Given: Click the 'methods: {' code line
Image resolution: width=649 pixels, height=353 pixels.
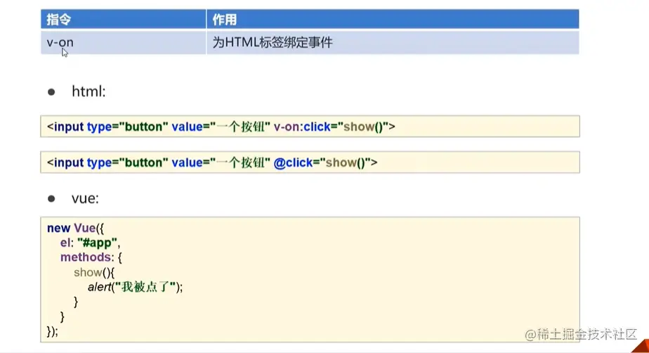Looking at the screenshot, I should click(x=91, y=257).
